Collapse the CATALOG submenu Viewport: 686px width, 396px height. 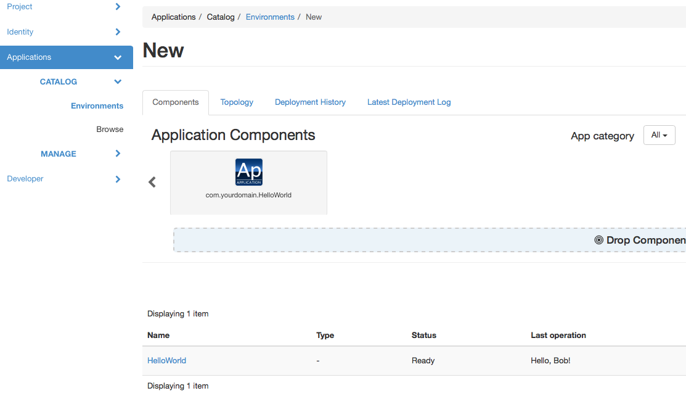click(x=118, y=81)
